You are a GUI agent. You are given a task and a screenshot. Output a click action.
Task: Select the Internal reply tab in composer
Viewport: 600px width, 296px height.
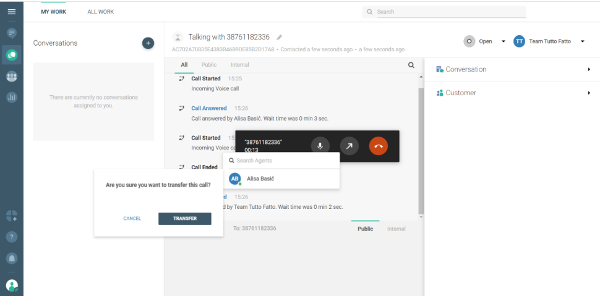pos(396,229)
